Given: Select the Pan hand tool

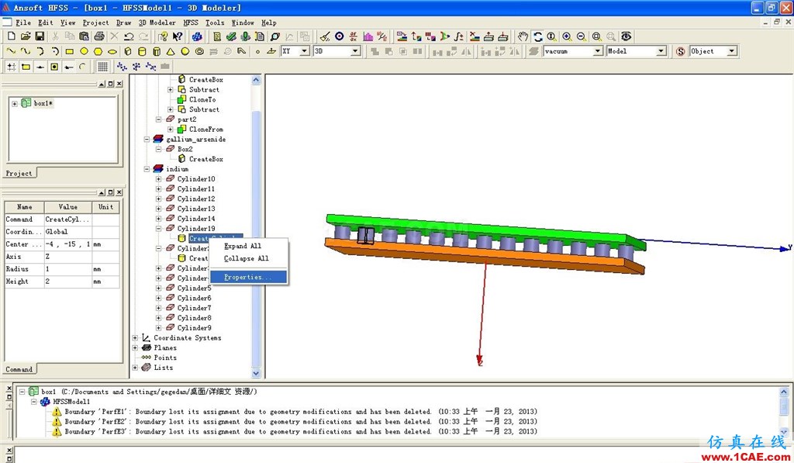Looking at the screenshot, I should 523,36.
